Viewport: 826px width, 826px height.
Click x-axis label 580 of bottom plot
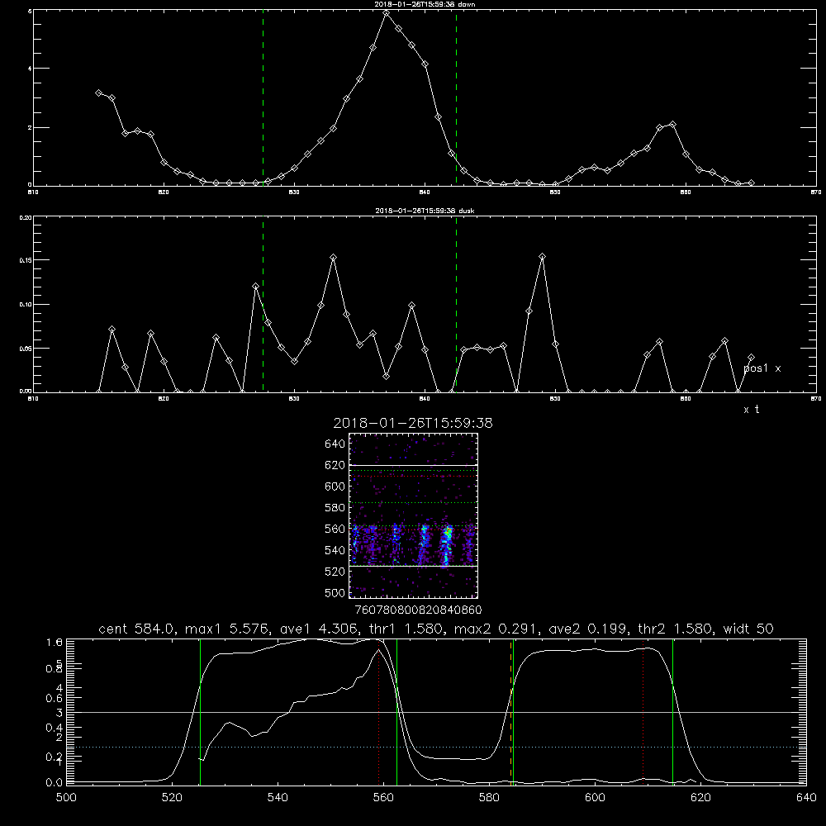click(489, 798)
